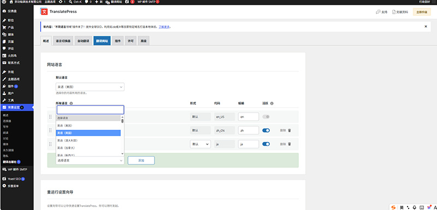Open the updates counter icon in admin bar

[x=62, y=2]
